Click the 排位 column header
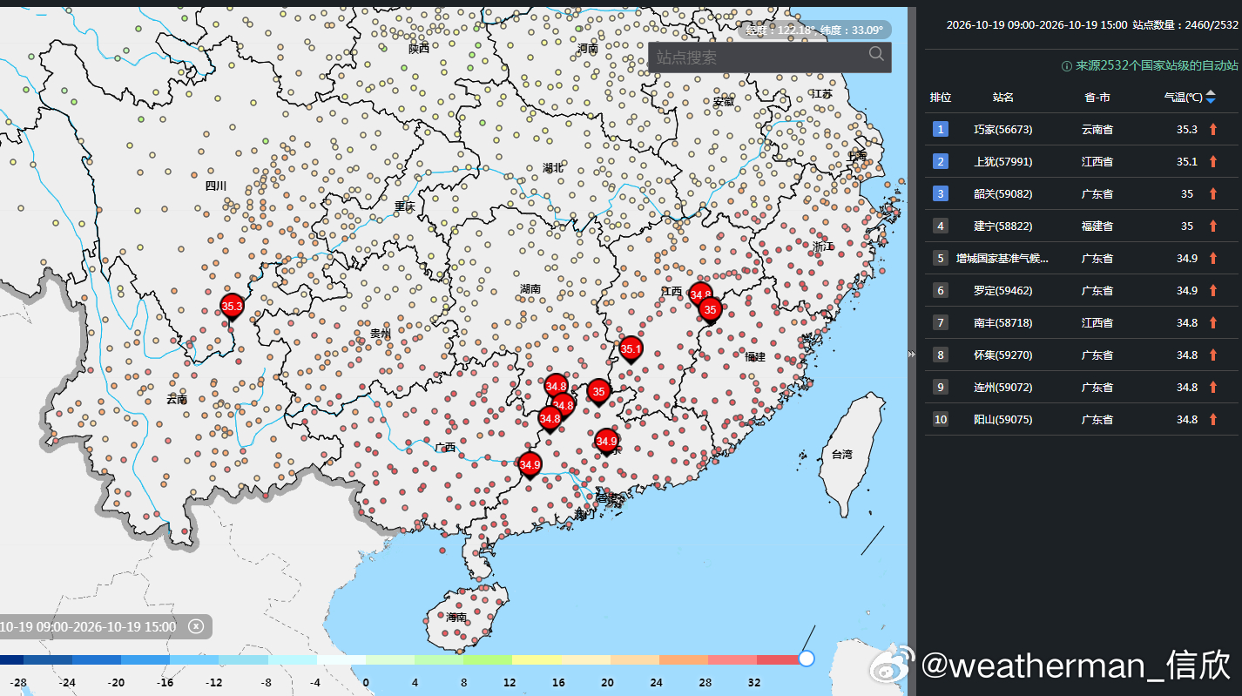Viewport: 1242px width, 696px height. pyautogui.click(x=941, y=97)
